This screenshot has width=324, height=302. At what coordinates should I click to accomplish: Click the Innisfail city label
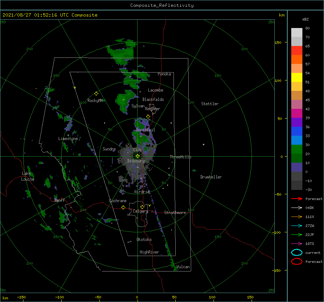pos(145,130)
